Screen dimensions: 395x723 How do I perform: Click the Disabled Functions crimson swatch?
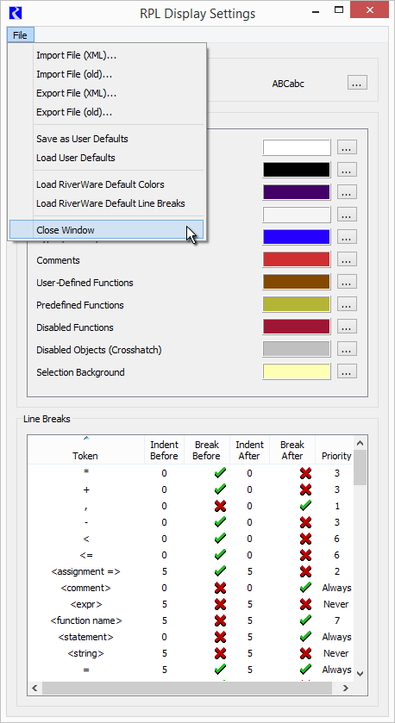297,327
